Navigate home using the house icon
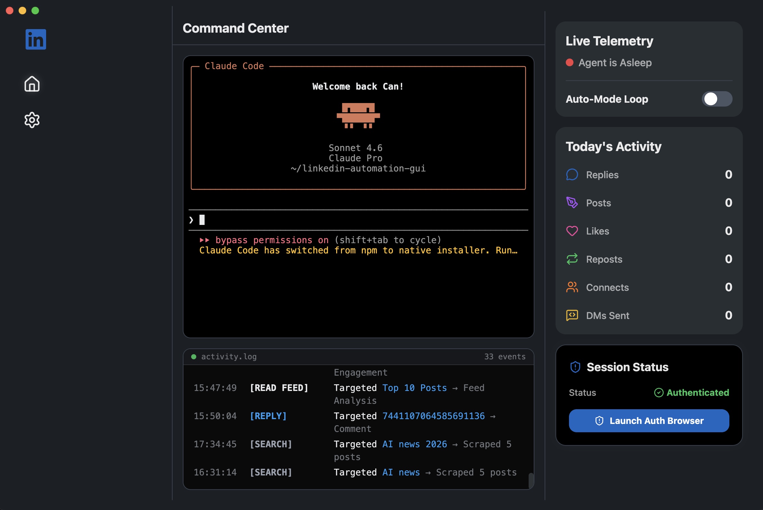This screenshot has height=510, width=763. pos(32,84)
